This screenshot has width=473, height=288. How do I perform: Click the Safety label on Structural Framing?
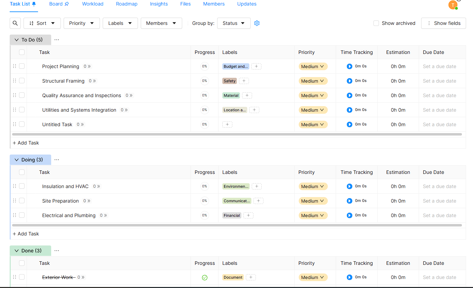pos(230,81)
